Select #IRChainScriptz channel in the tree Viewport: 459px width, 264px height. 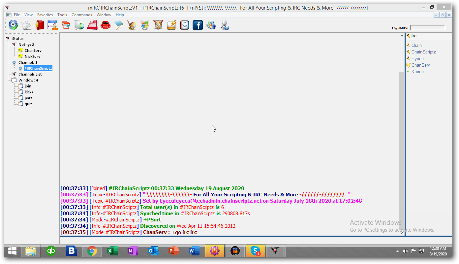(x=38, y=68)
